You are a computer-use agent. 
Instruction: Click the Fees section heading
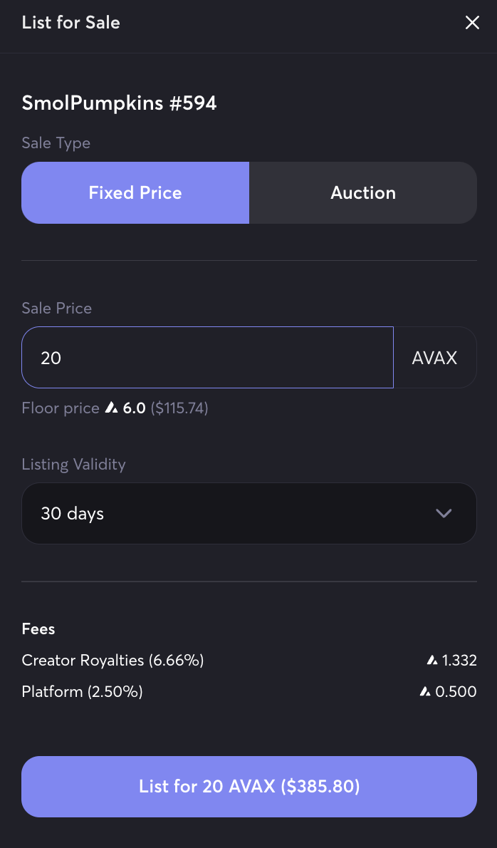coord(38,629)
